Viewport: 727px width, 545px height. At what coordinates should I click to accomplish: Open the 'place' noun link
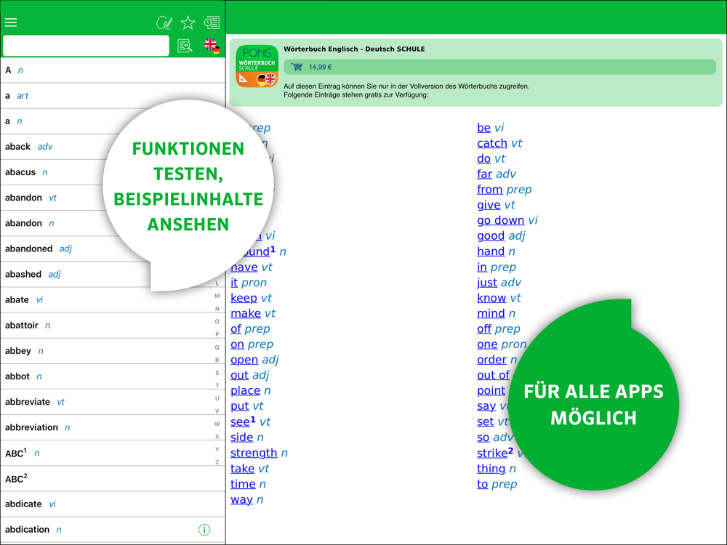(245, 390)
